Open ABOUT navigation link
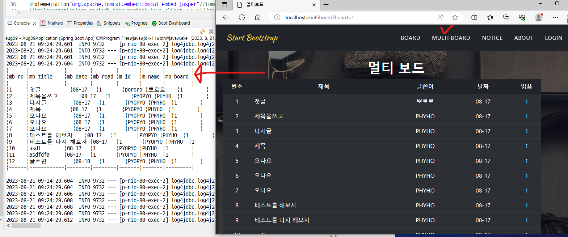The width and height of the screenshot is (568, 237). (524, 38)
